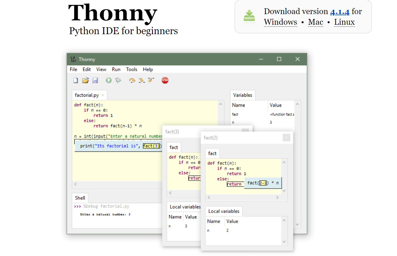Image resolution: width=397 pixels, height=256 pixels.
Task: Click fact(2) locals scrollbar down arrow
Action: [x=284, y=242]
